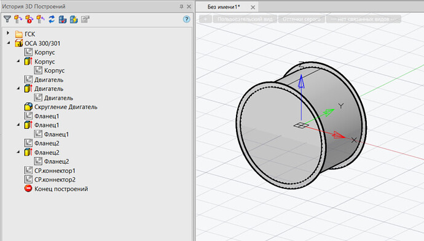Select the СР.коннектор2 sketch item

(x=55, y=180)
